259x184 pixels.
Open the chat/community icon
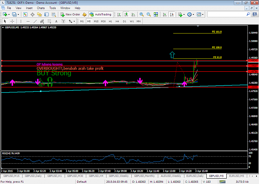click(x=255, y=15)
